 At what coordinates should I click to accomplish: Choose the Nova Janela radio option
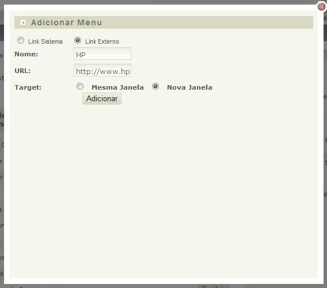tap(155, 86)
